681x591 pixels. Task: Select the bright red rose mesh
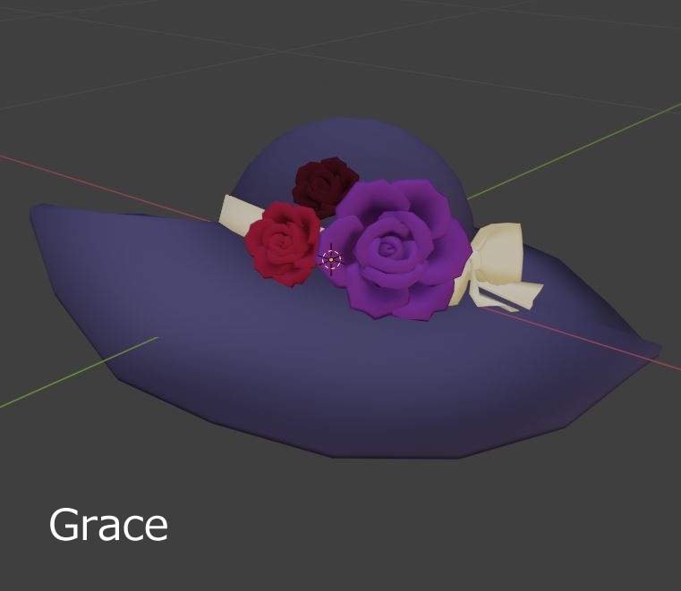pyautogui.click(x=283, y=244)
